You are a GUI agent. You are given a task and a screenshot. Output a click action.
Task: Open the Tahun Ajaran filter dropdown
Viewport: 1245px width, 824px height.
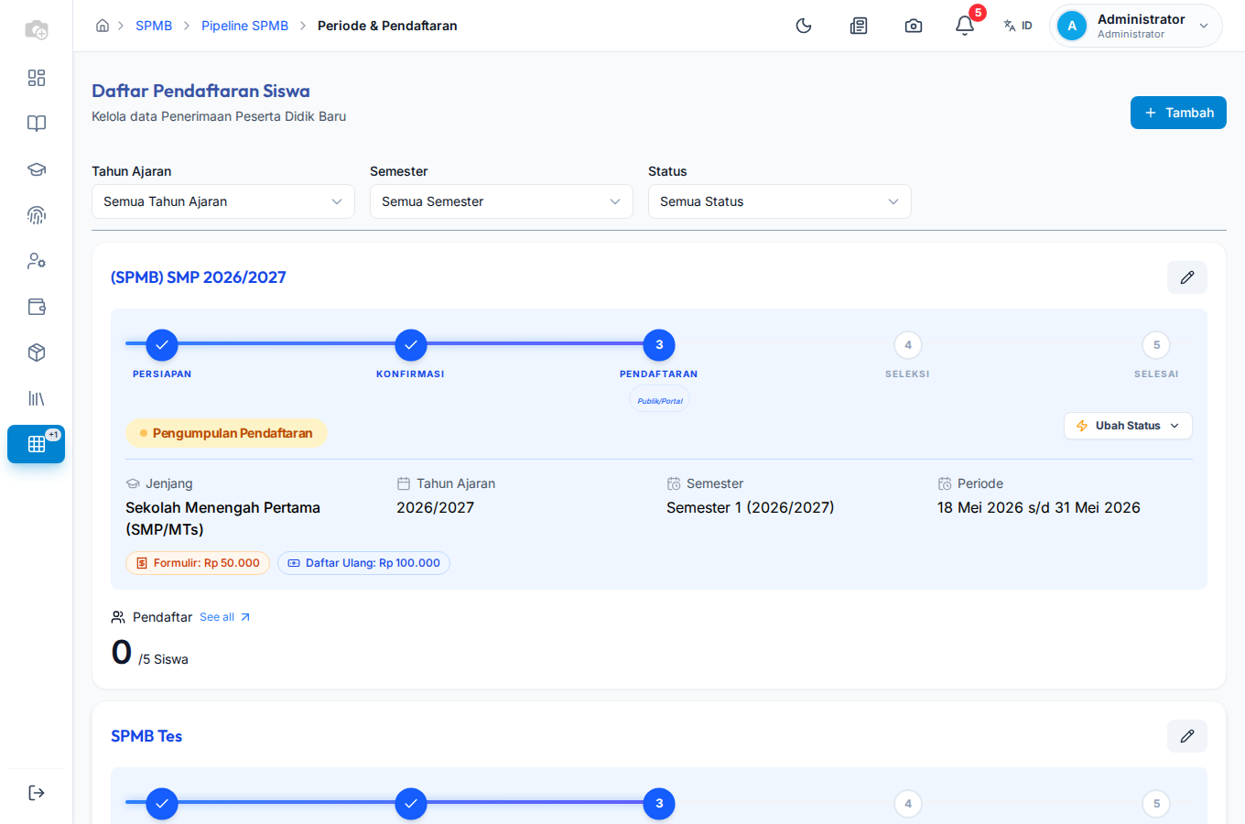click(223, 201)
